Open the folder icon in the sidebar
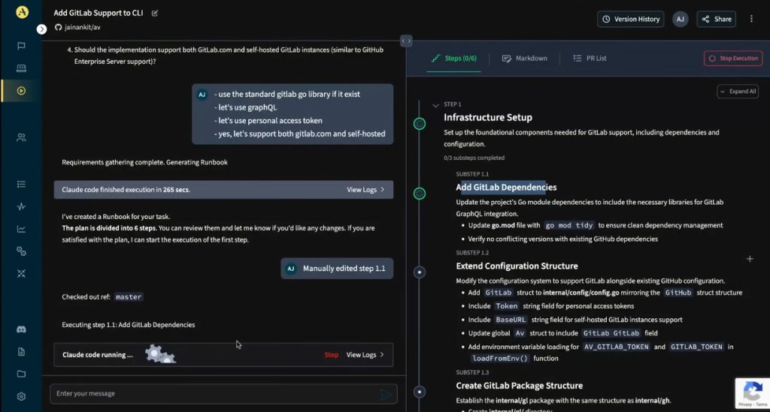770x412 pixels. pos(21,374)
